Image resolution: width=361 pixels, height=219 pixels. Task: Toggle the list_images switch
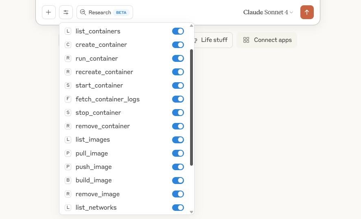[178, 140]
